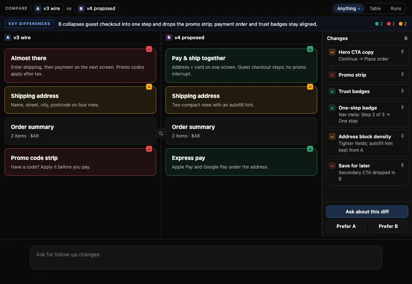Click the swap sides arrows icon between panes

(161, 133)
